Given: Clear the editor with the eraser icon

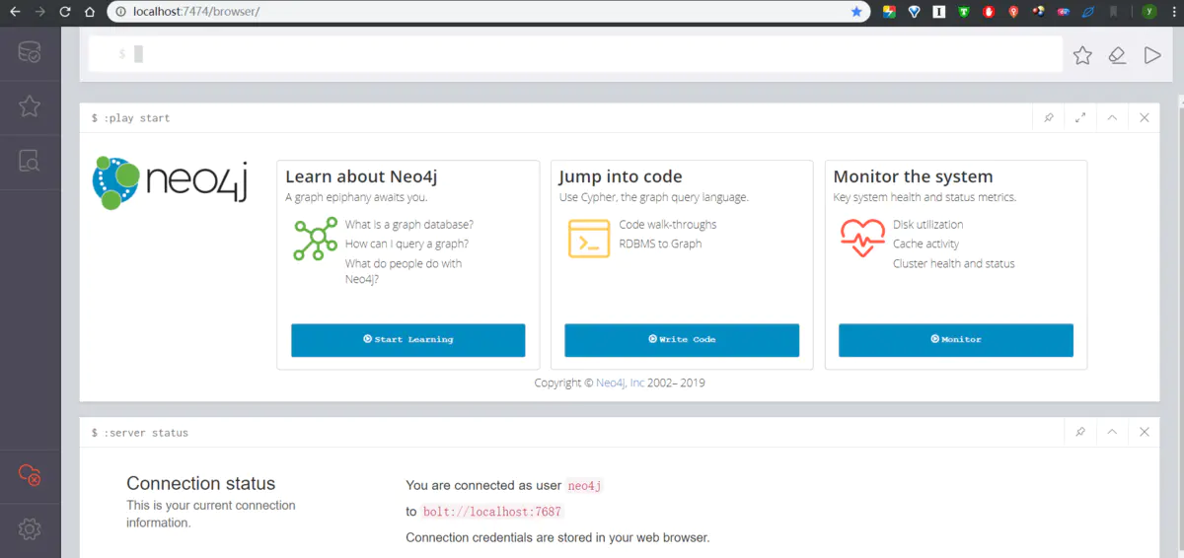Looking at the screenshot, I should [x=1117, y=55].
